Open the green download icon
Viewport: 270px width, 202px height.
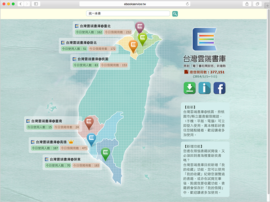(189, 88)
